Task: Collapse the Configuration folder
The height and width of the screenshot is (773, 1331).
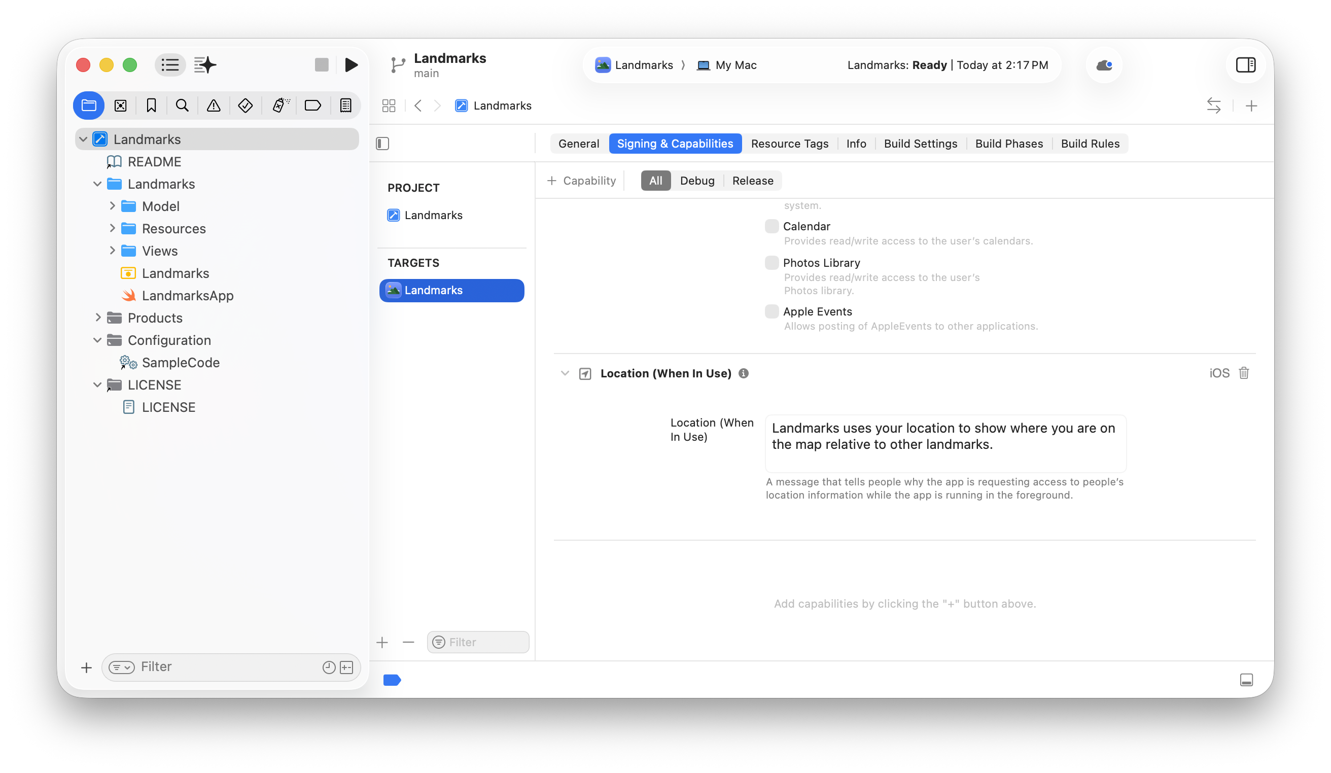Action: click(x=97, y=340)
